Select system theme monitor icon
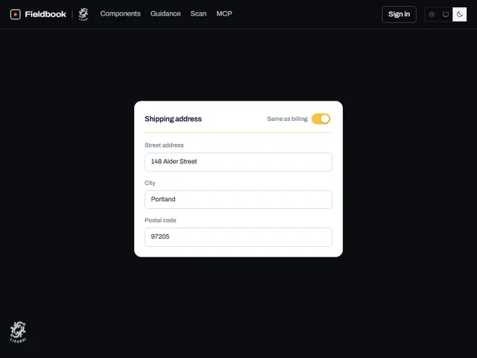Image resolution: width=477 pixels, height=358 pixels. pyautogui.click(x=446, y=14)
